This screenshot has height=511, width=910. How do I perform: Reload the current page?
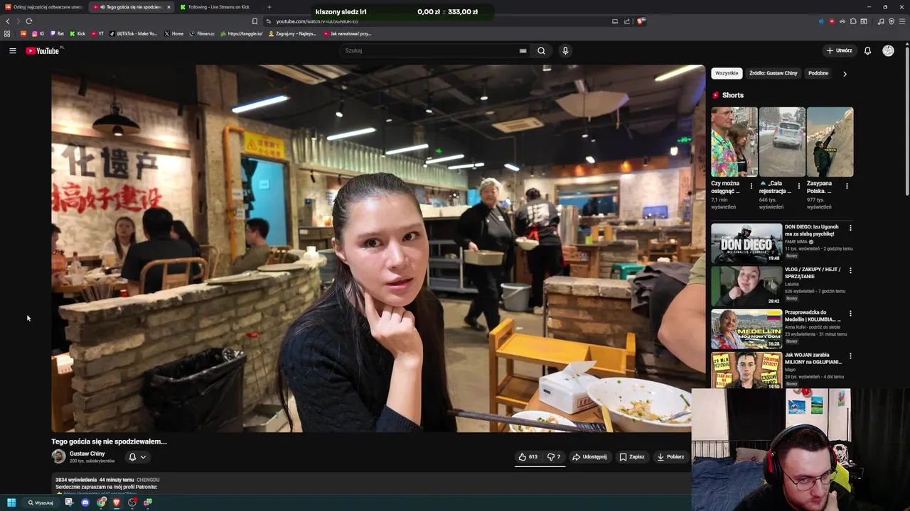(28, 21)
